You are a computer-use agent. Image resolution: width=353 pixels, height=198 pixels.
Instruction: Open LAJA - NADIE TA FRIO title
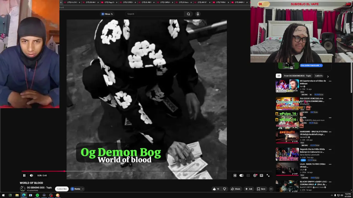312,165
